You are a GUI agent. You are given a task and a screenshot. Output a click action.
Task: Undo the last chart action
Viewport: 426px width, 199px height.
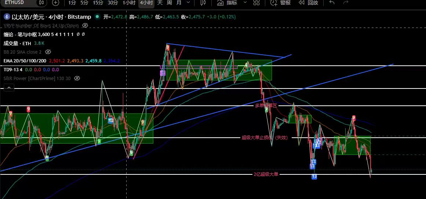tap(332, 3)
